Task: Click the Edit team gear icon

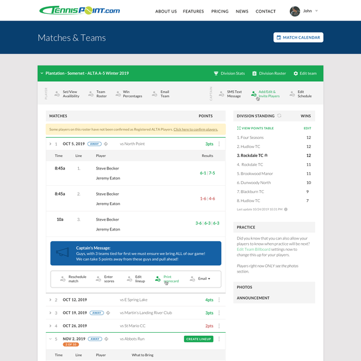Action: click(295, 73)
